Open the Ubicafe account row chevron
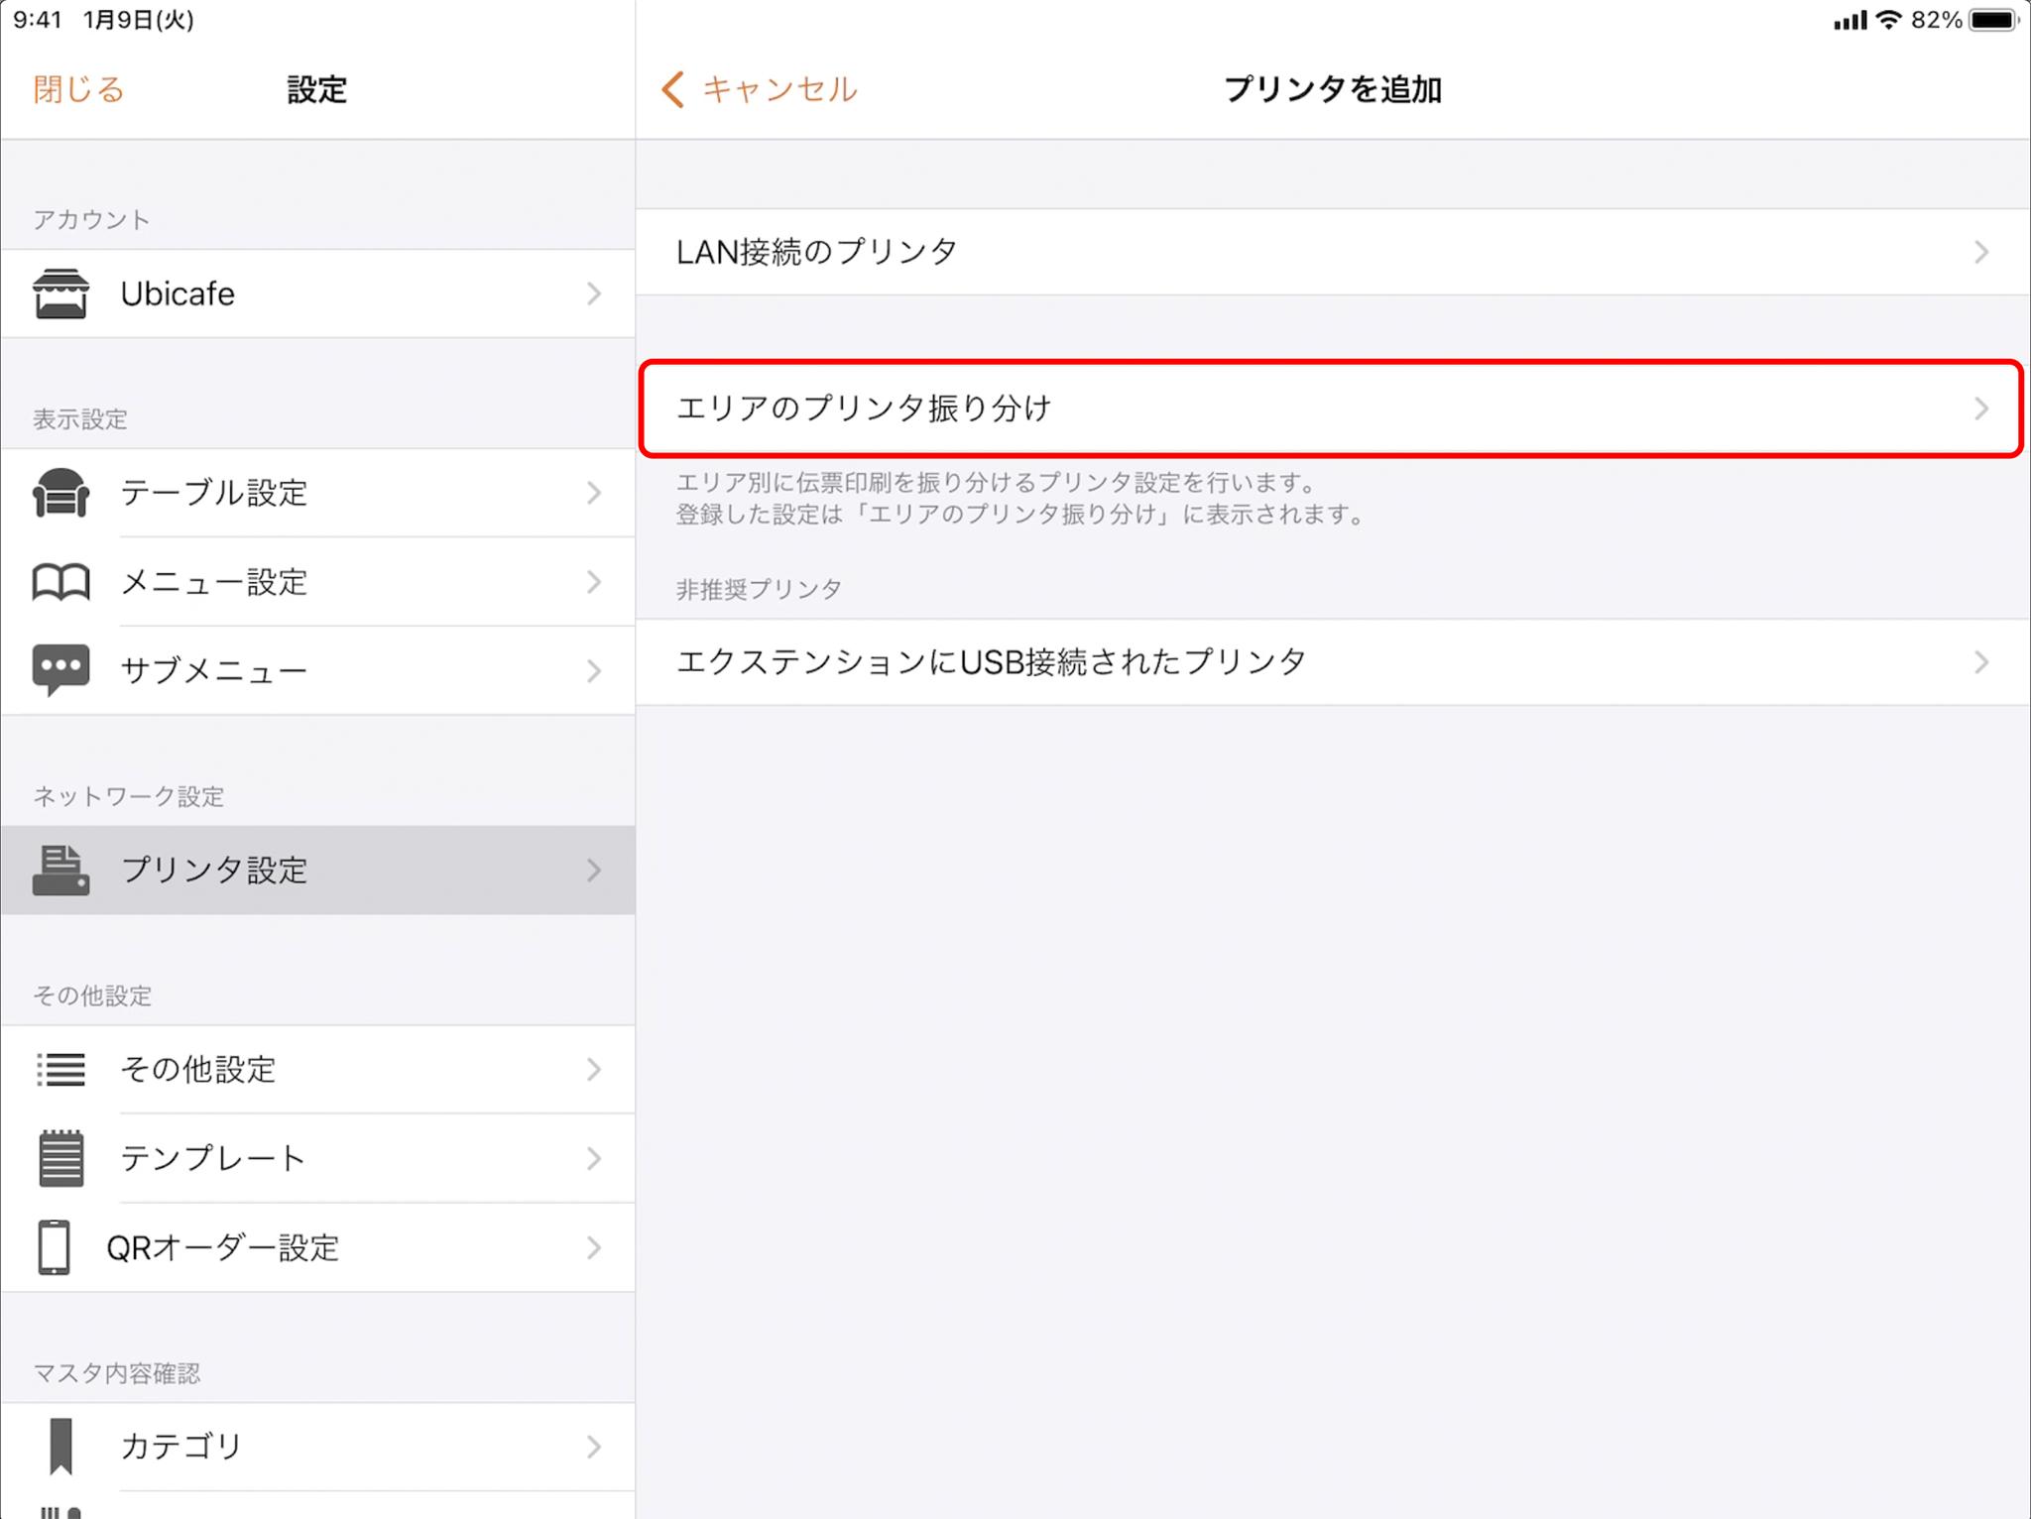This screenshot has height=1519, width=2031. pyautogui.click(x=594, y=293)
